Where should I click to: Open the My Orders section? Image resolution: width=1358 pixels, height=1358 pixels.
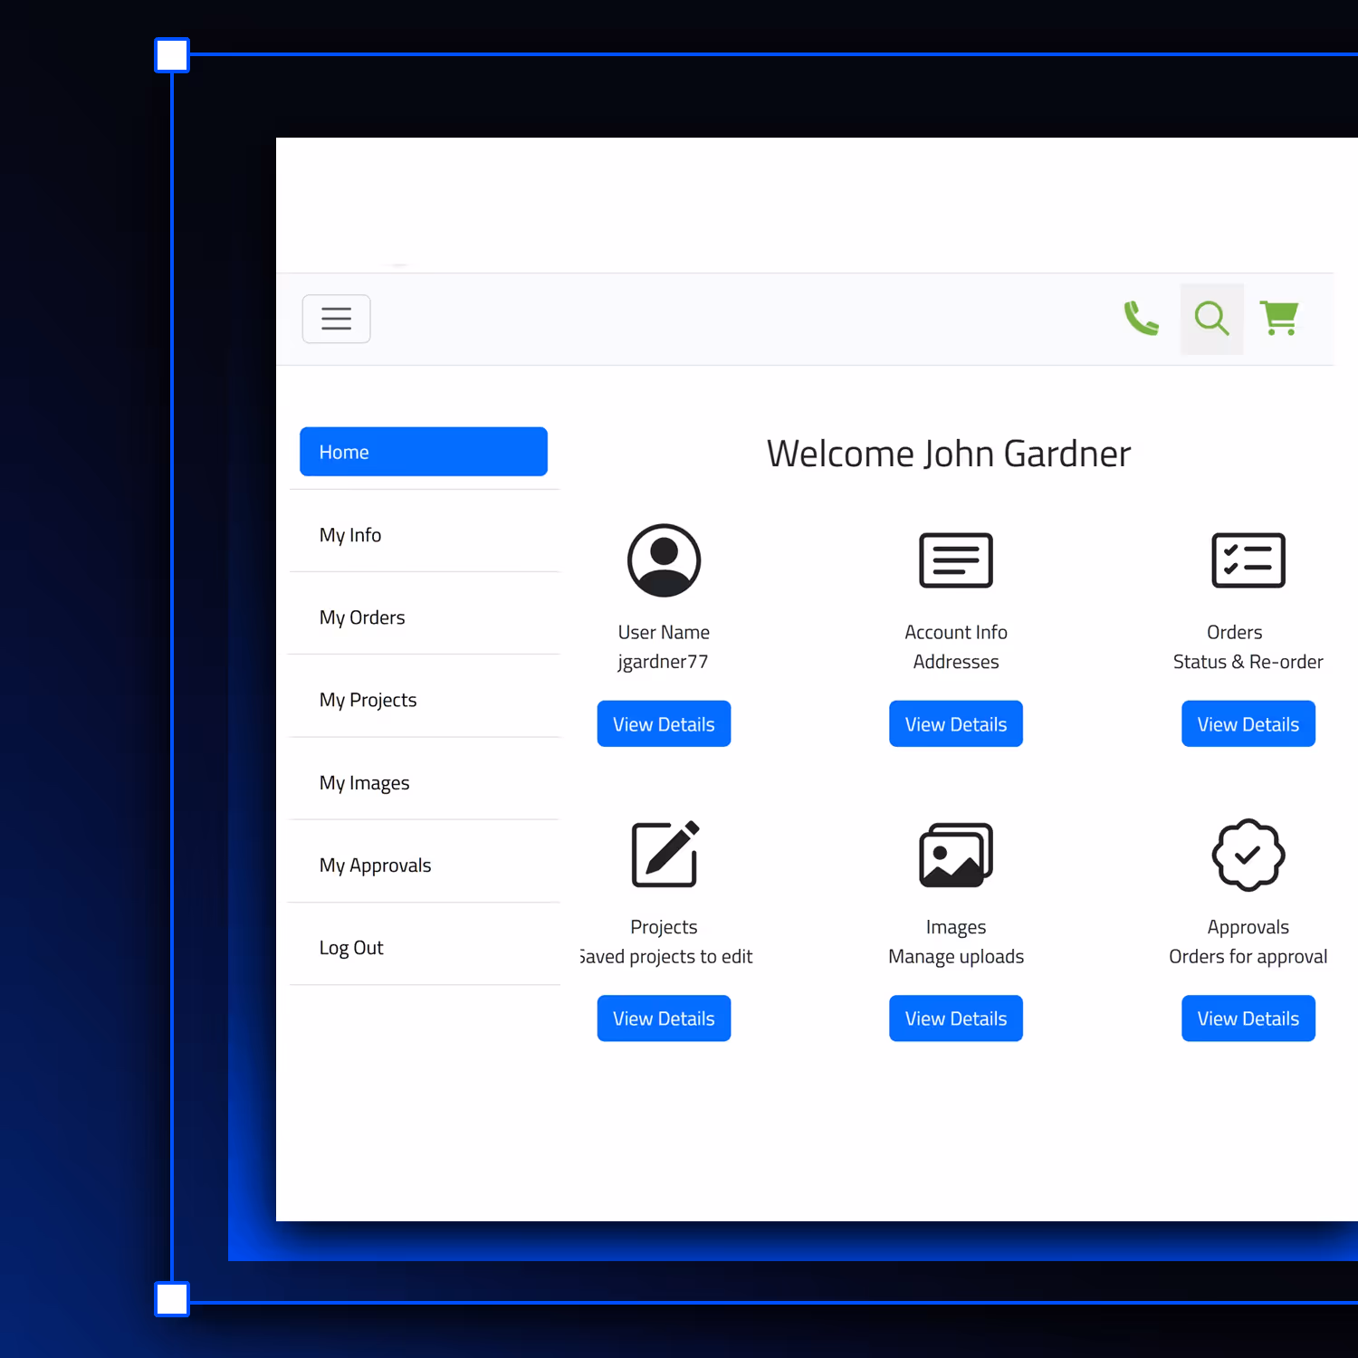tap(362, 617)
